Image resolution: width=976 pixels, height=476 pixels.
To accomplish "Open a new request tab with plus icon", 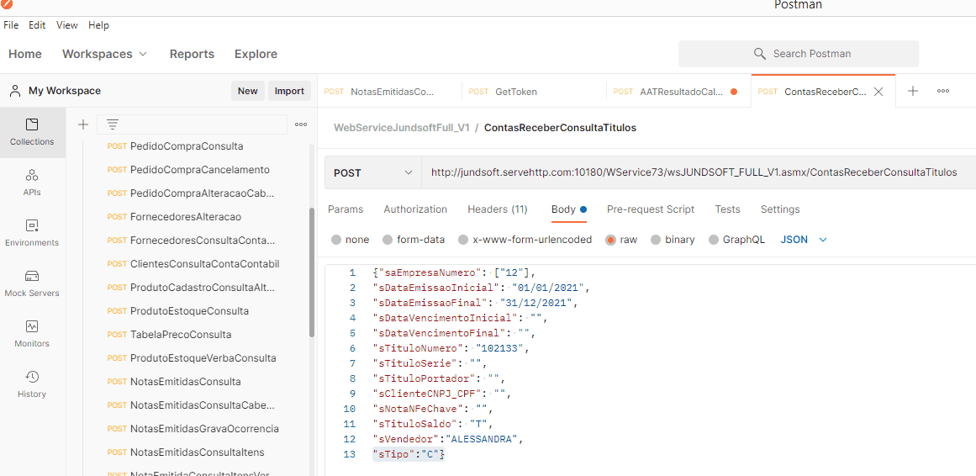I will pos(913,91).
